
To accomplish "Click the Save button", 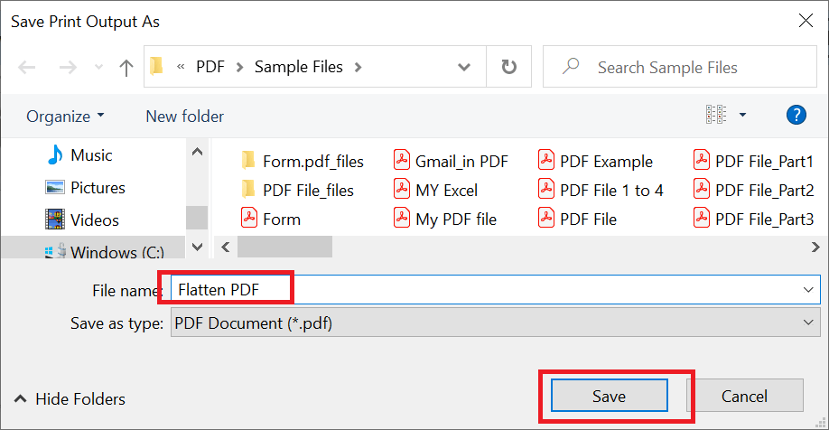I will coord(609,397).
